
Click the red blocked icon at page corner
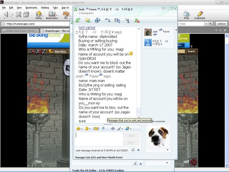pyautogui.click(x=193, y=162)
